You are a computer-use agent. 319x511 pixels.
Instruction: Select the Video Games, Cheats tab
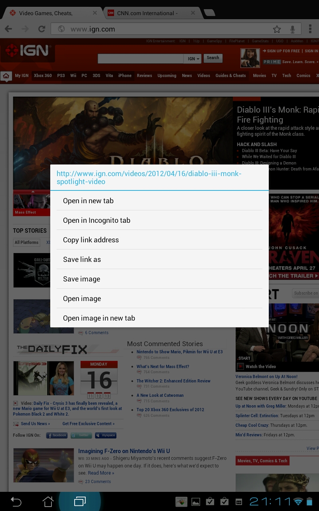[x=46, y=13]
